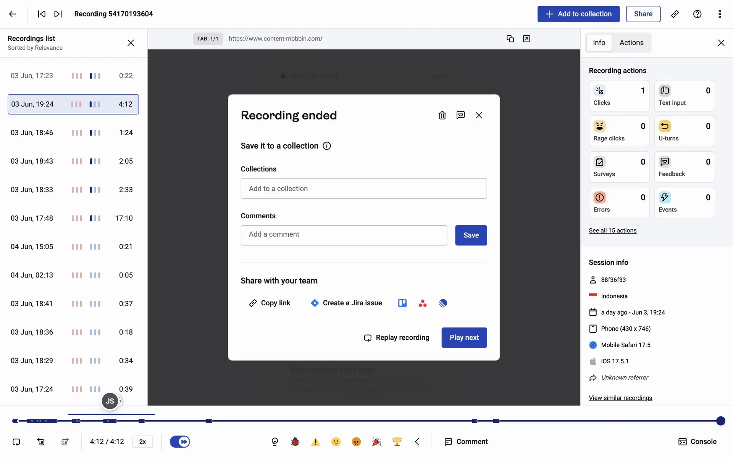Switch to the Actions tab
This screenshot has height=458, width=733.
631,43
